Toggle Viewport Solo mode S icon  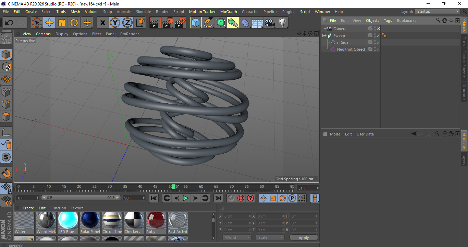tap(6, 157)
